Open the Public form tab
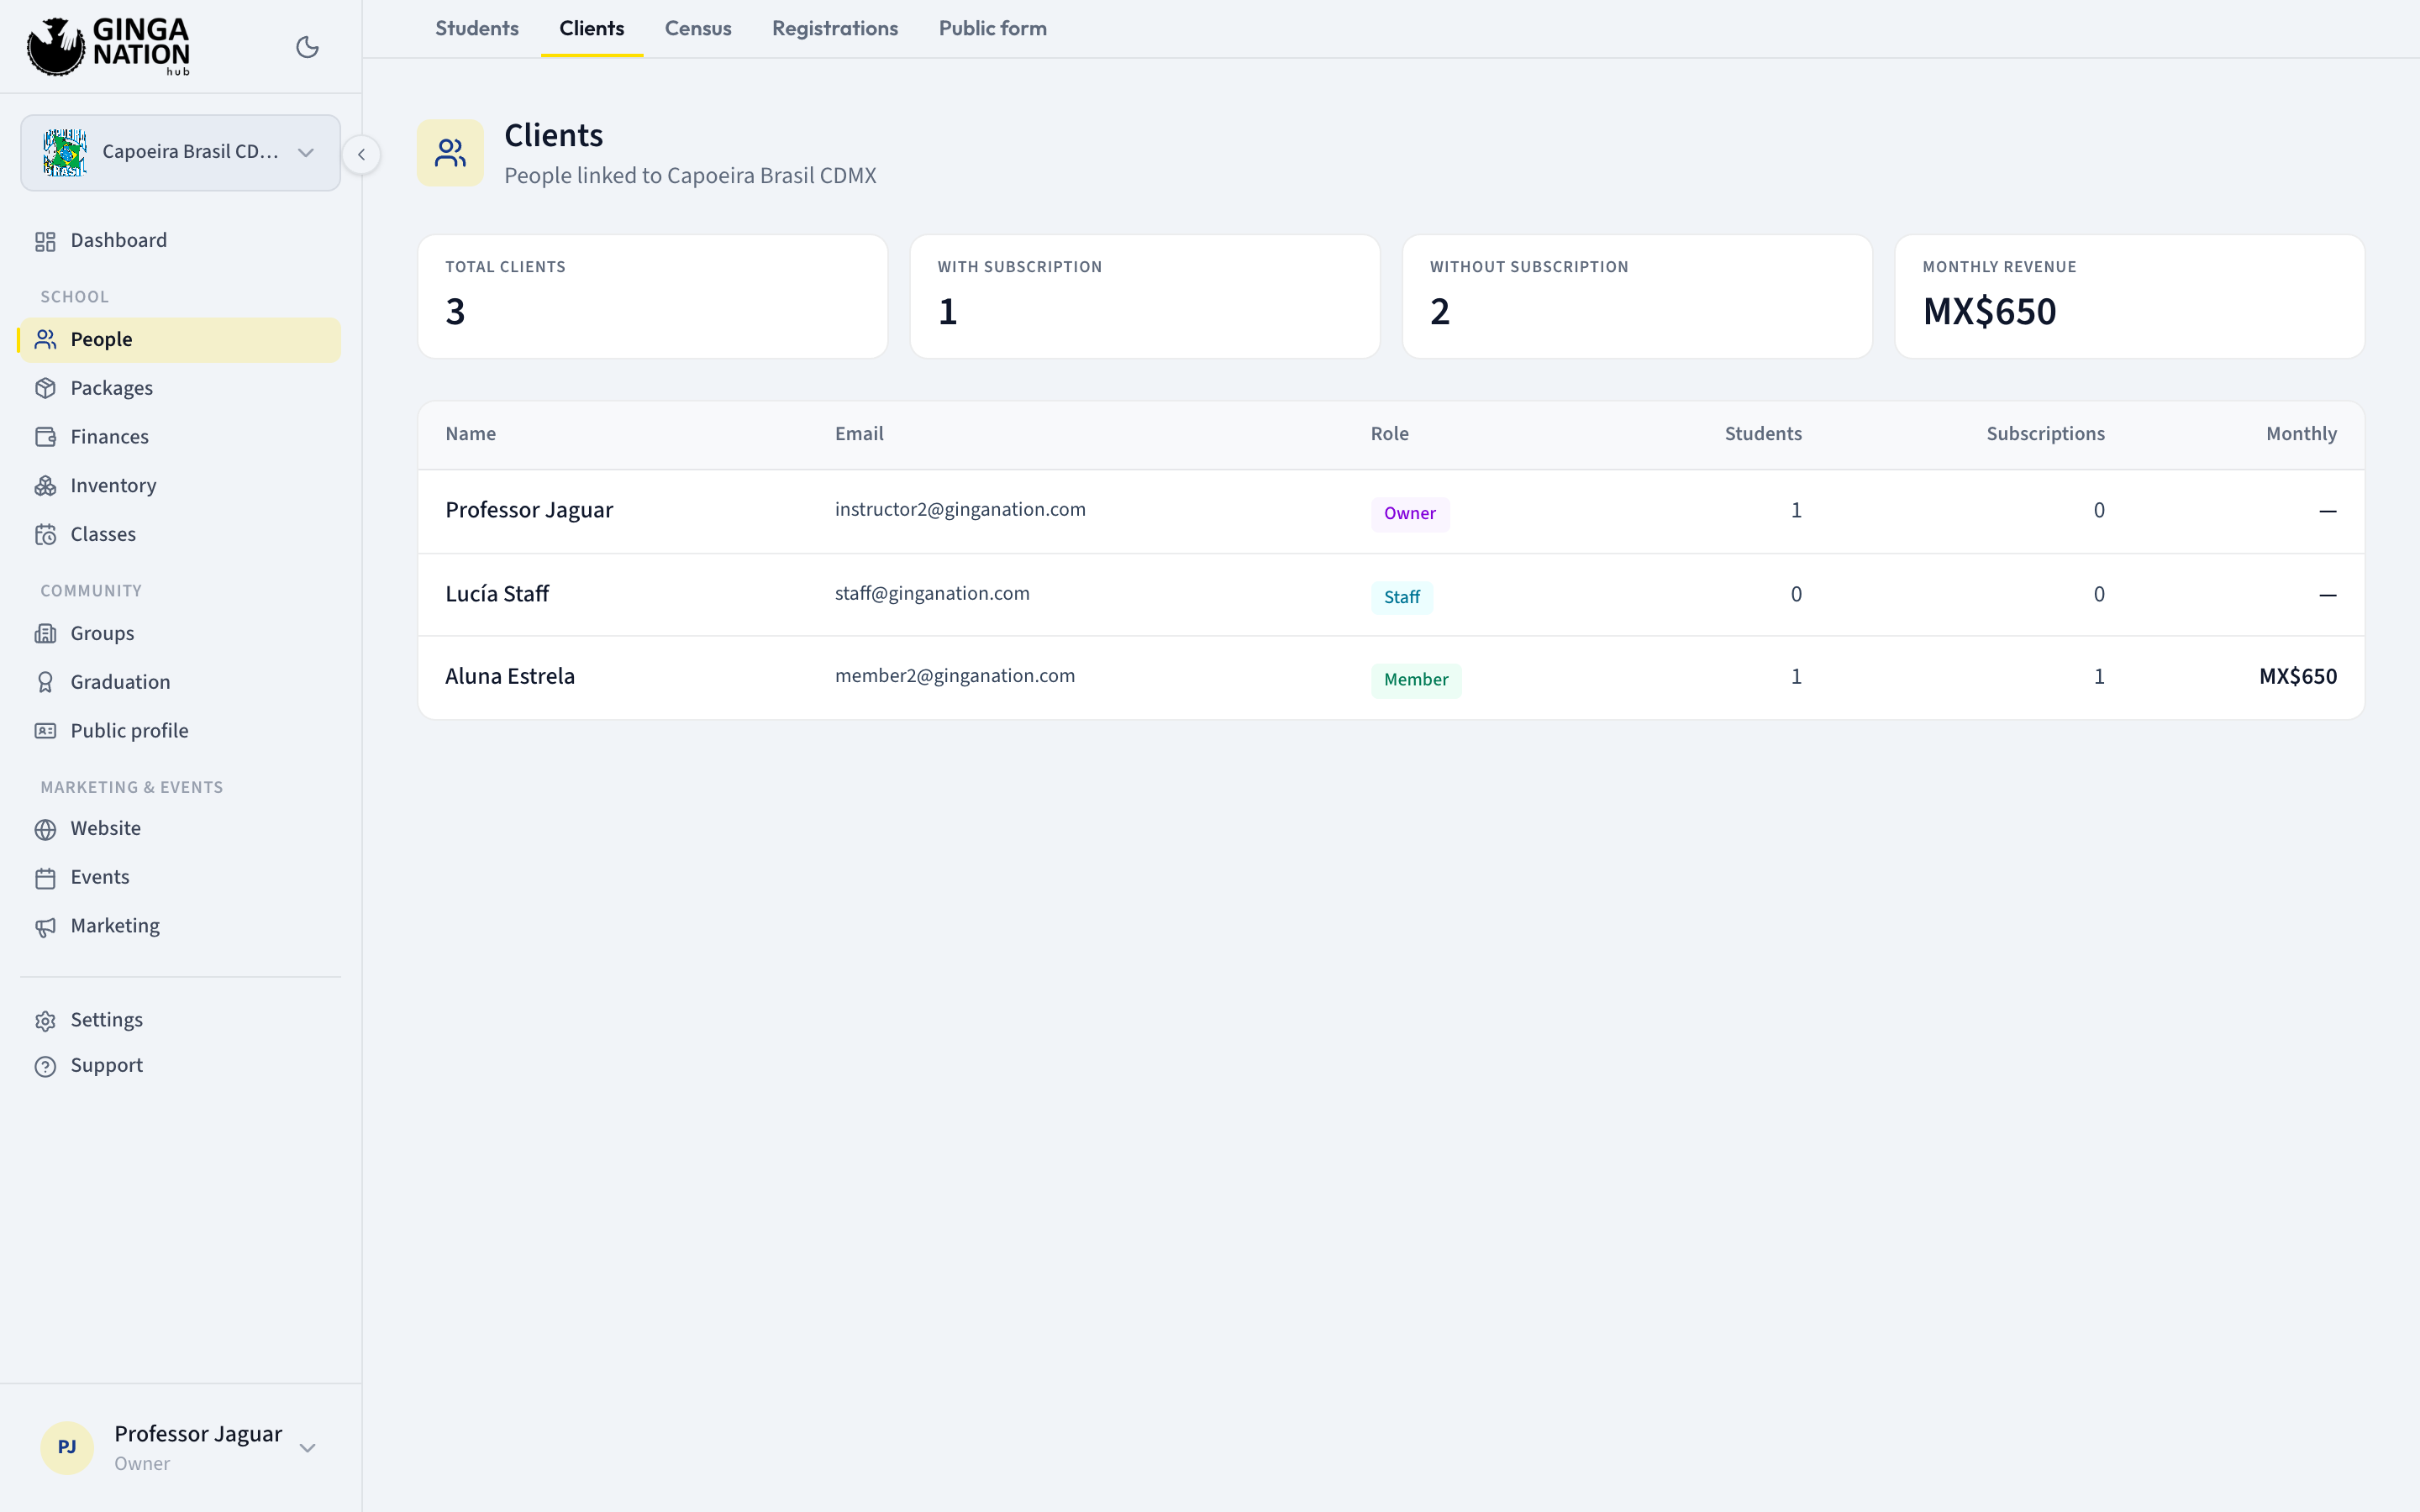Viewport: 2420px width, 1512px height. (993, 28)
